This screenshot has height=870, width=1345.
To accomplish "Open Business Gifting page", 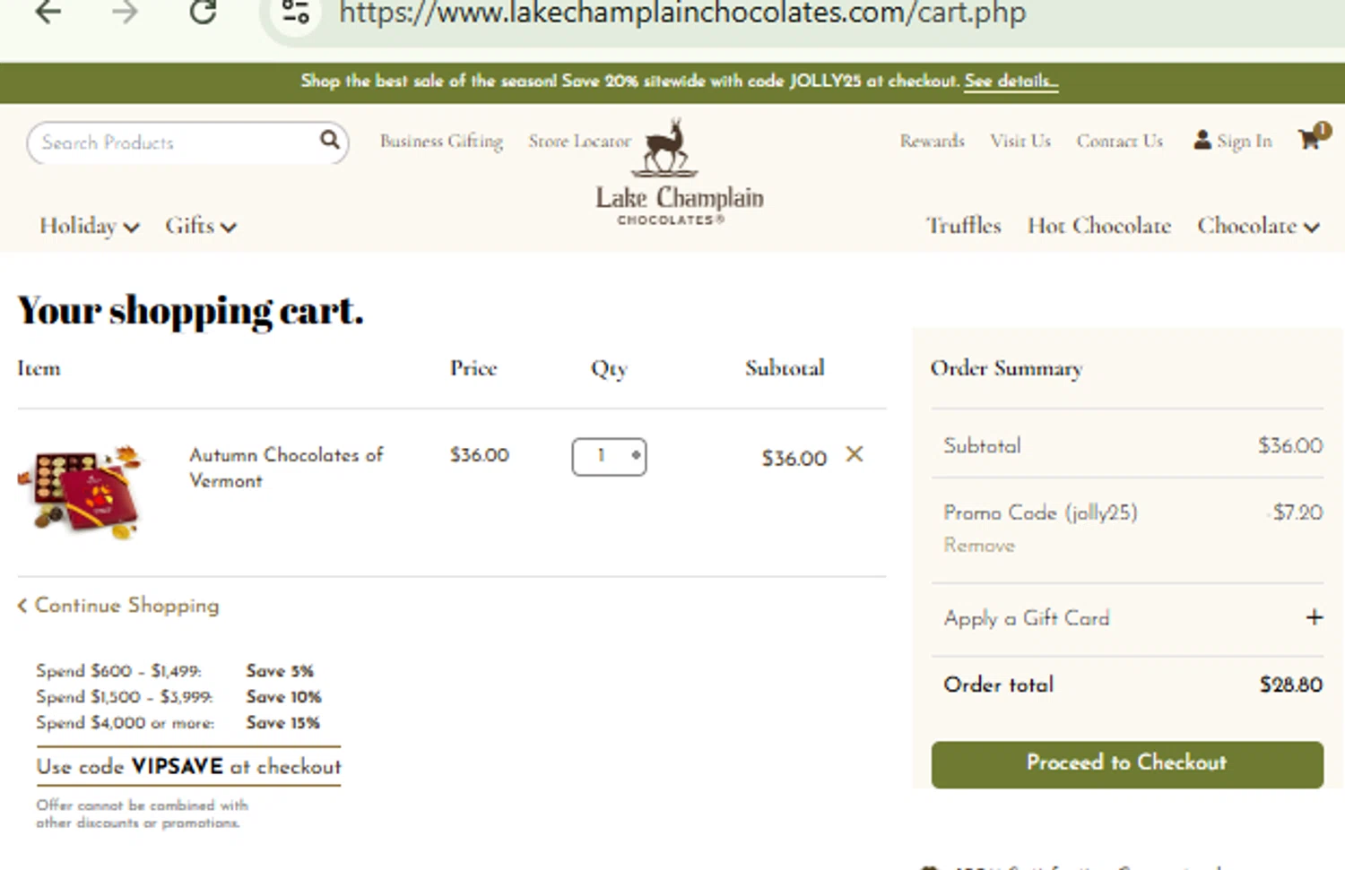I will tap(441, 141).
